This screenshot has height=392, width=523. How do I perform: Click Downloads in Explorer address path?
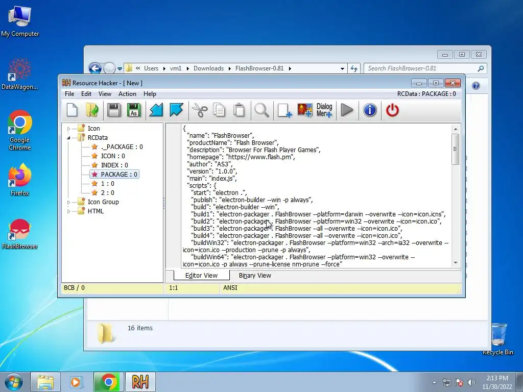(x=208, y=68)
